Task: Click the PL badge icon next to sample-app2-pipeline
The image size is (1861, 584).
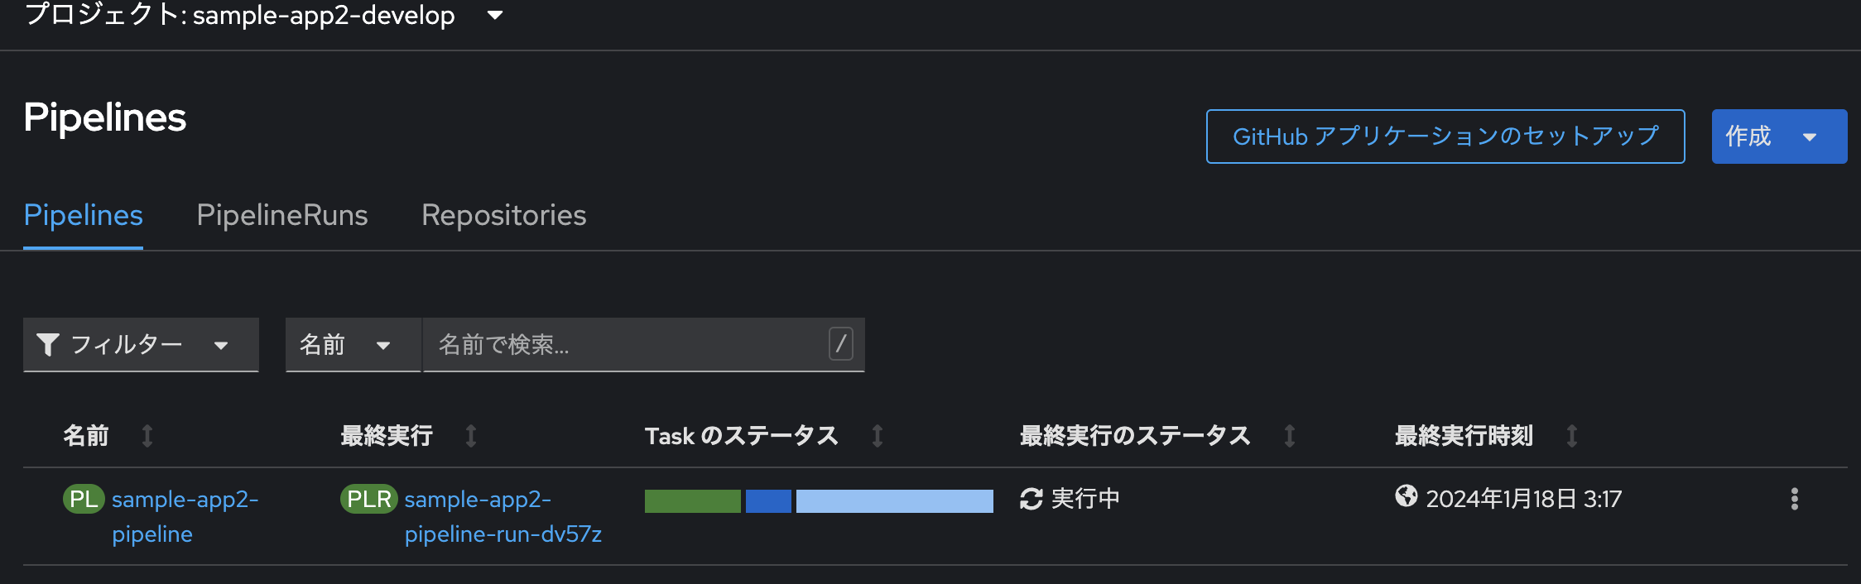Action: tap(83, 499)
